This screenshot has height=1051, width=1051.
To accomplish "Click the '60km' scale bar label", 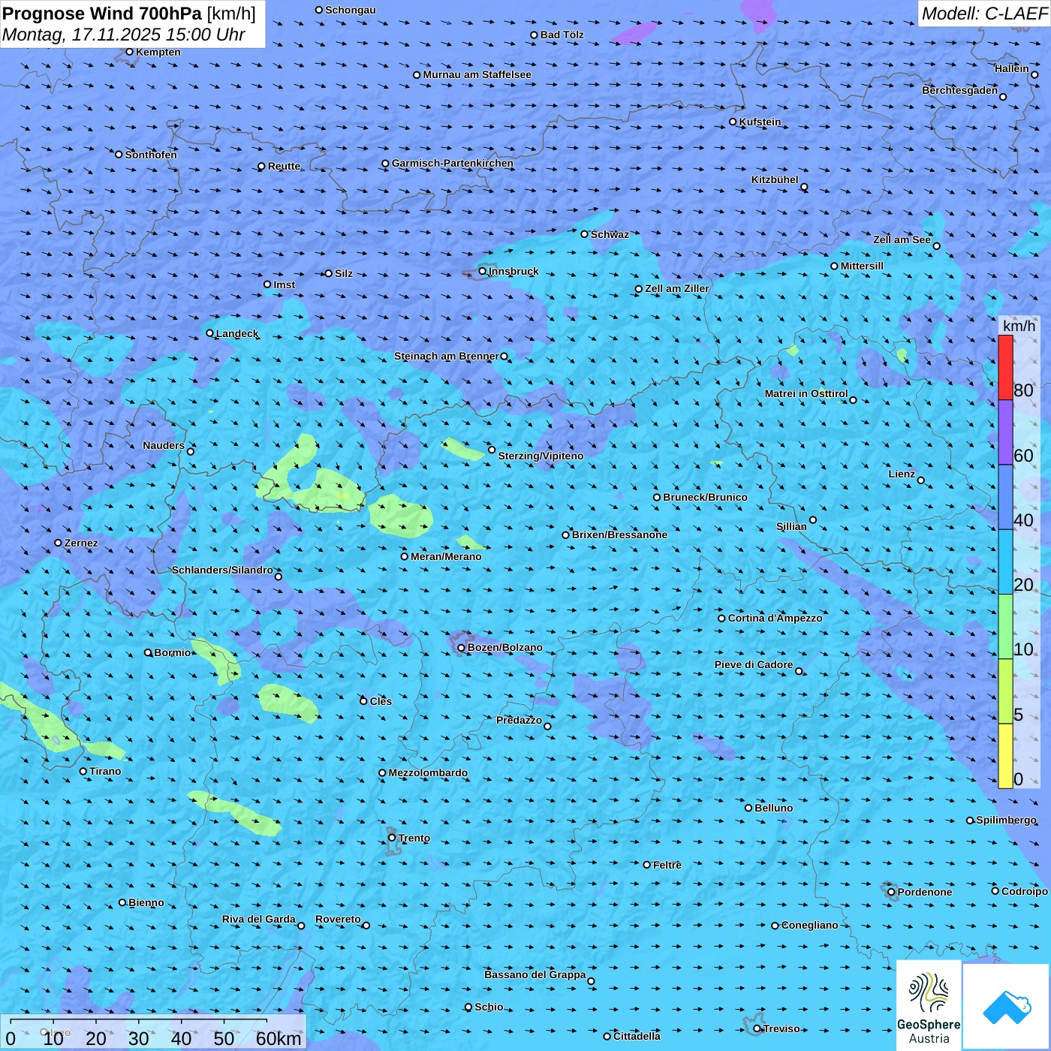I will point(279,1038).
